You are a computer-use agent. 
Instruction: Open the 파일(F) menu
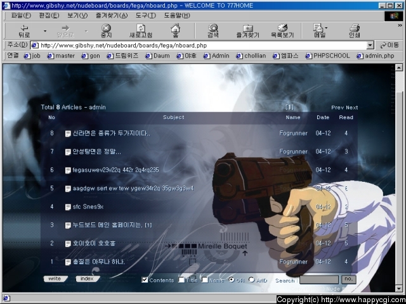[x=21, y=15]
